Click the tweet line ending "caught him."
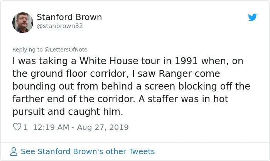The width and height of the screenshot is (270, 161). click(x=67, y=111)
